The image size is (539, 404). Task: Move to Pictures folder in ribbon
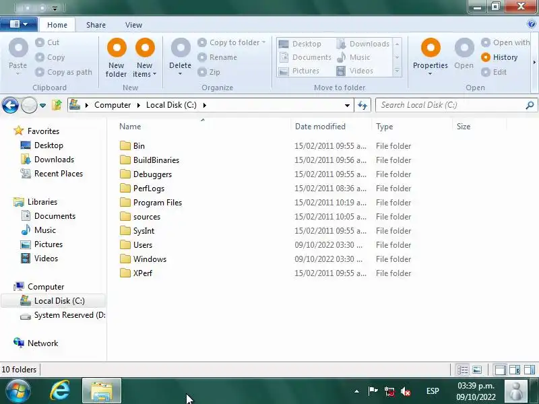click(x=299, y=71)
